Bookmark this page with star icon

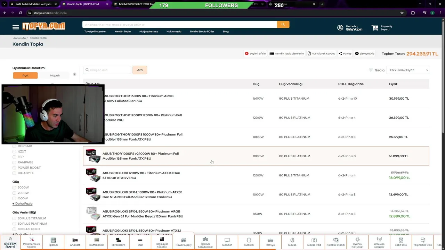click(402, 13)
